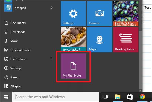
Task: Open the My First Note tile
Action: tap(73, 66)
